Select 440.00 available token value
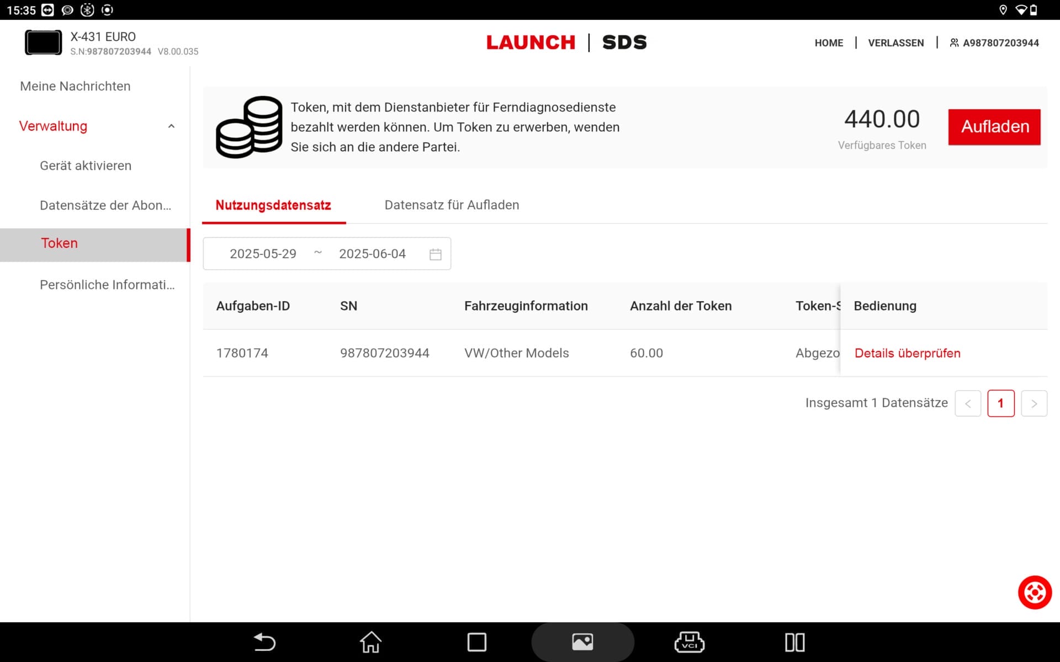Image resolution: width=1060 pixels, height=662 pixels. 882,119
